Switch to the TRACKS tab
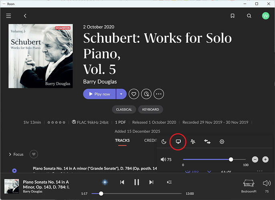Image resolution: width=275 pixels, height=200 pixels. coord(122,140)
